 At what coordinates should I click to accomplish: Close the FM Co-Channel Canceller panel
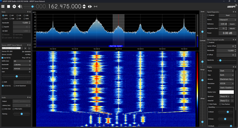click(235, 40)
